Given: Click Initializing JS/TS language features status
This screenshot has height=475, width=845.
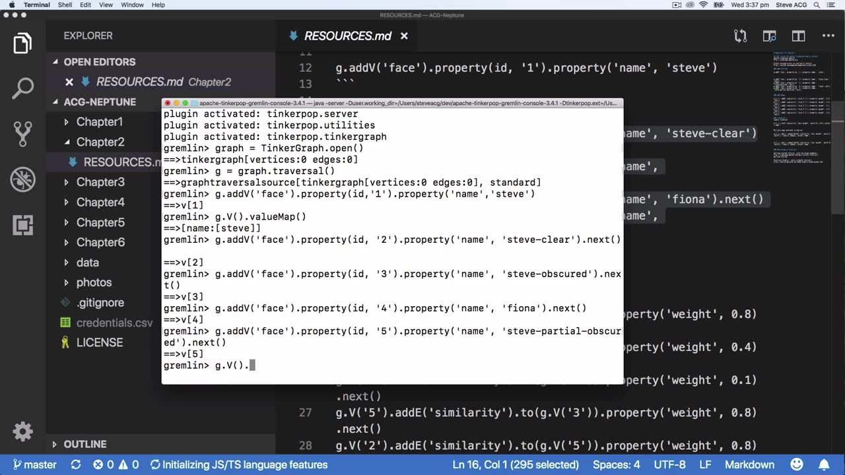Looking at the screenshot, I should (x=238, y=464).
